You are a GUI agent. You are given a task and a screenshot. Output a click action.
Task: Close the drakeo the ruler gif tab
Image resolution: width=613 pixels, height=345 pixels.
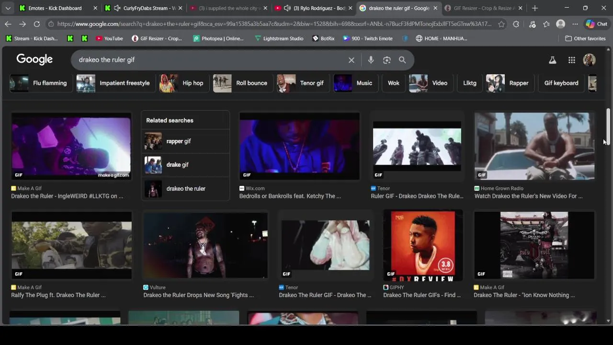tap(435, 8)
